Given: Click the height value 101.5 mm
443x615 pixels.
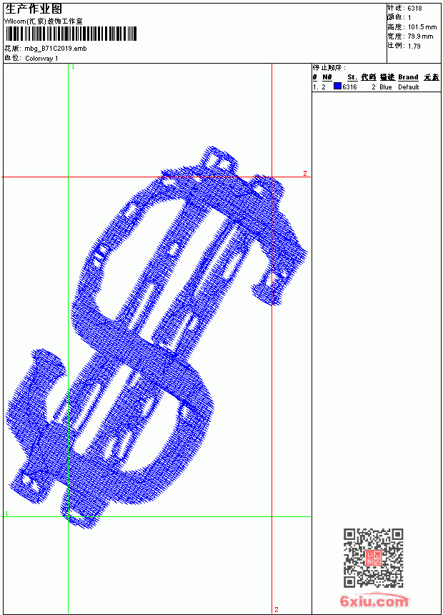Looking at the screenshot, I should (422, 27).
